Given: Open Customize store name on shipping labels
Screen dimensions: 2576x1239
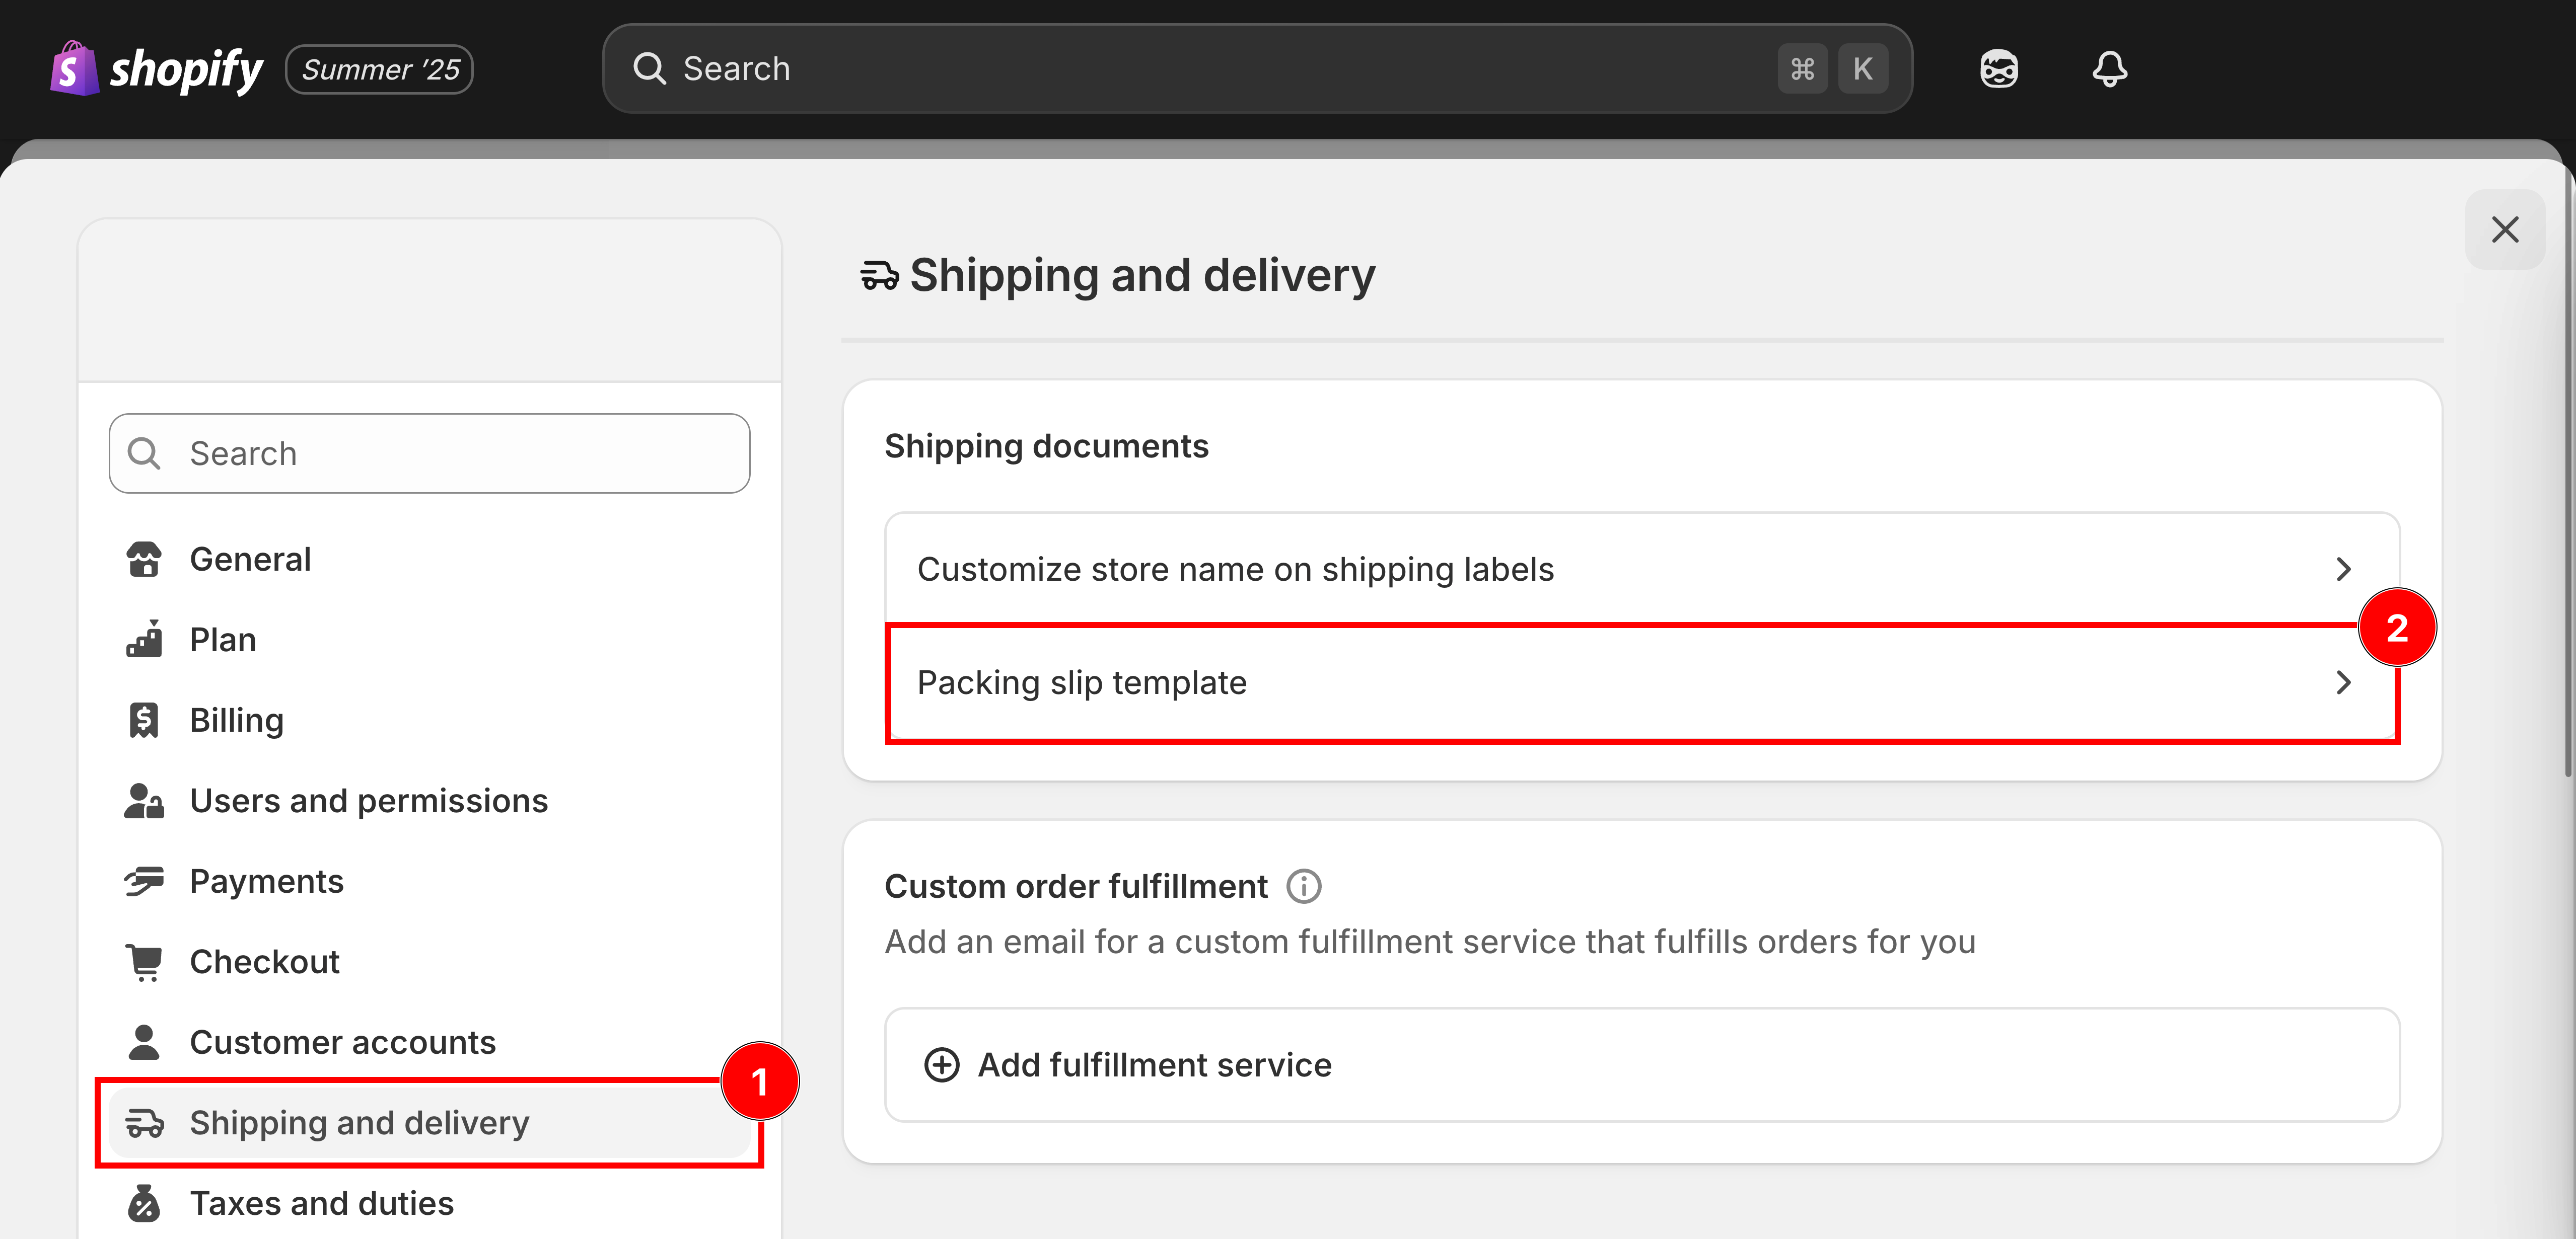Looking at the screenshot, I should tap(1642, 570).
